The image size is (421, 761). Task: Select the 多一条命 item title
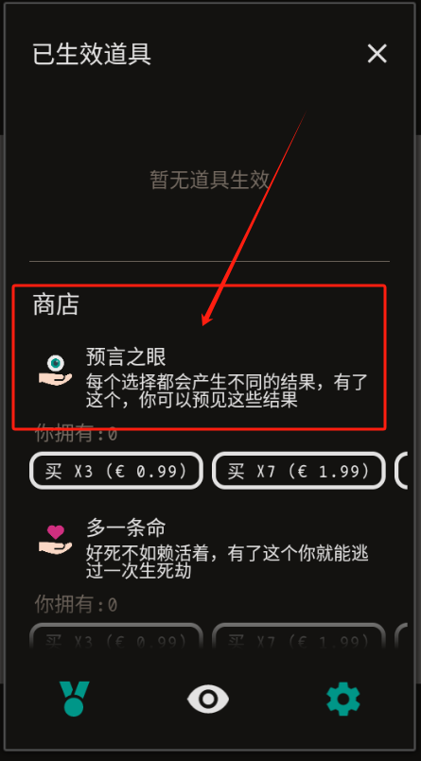[x=126, y=528]
